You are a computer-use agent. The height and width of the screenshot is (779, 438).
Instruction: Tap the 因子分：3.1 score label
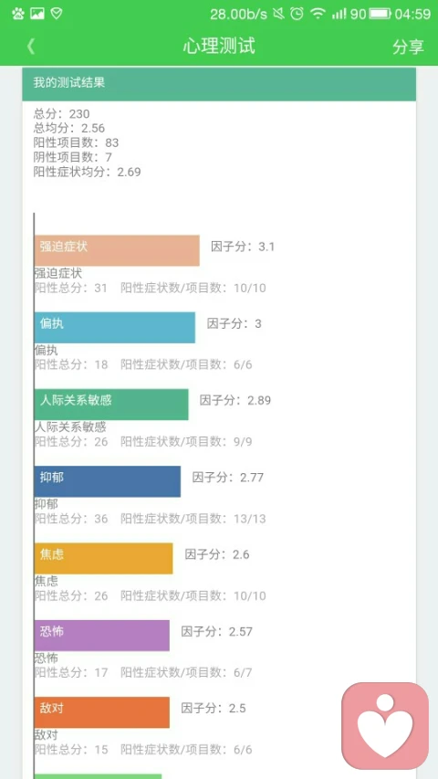pyautogui.click(x=243, y=247)
